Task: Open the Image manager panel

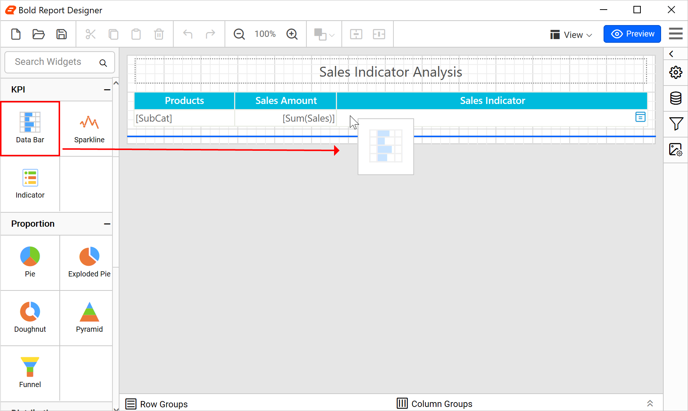Action: (675, 150)
